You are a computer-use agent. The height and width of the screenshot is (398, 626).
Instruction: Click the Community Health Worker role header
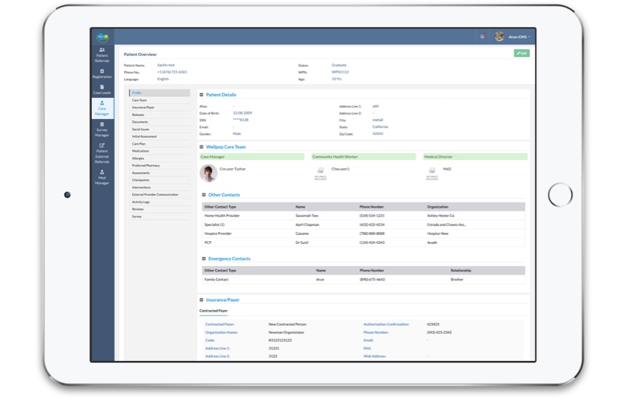pyautogui.click(x=363, y=157)
